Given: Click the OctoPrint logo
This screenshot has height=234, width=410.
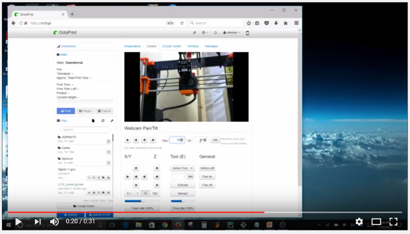Looking at the screenshot, I should click(65, 33).
